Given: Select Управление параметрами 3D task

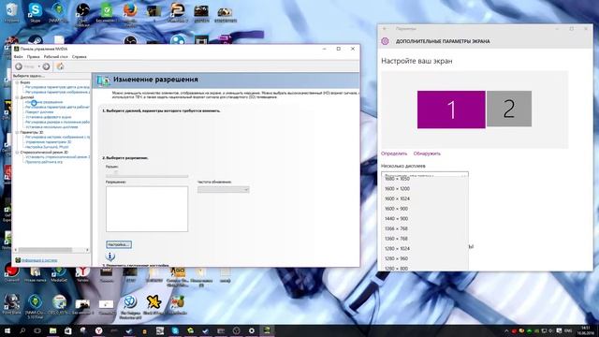Looking at the screenshot, I should click(x=48, y=141).
